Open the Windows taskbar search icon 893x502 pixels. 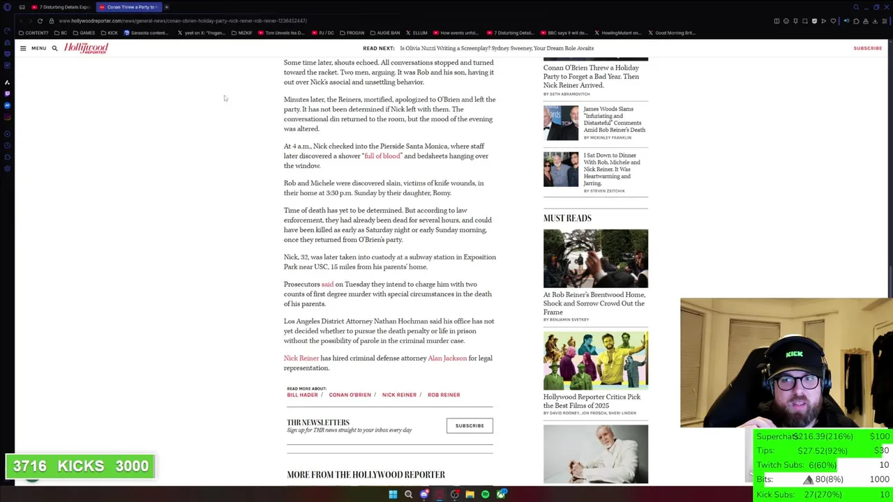[x=408, y=494]
